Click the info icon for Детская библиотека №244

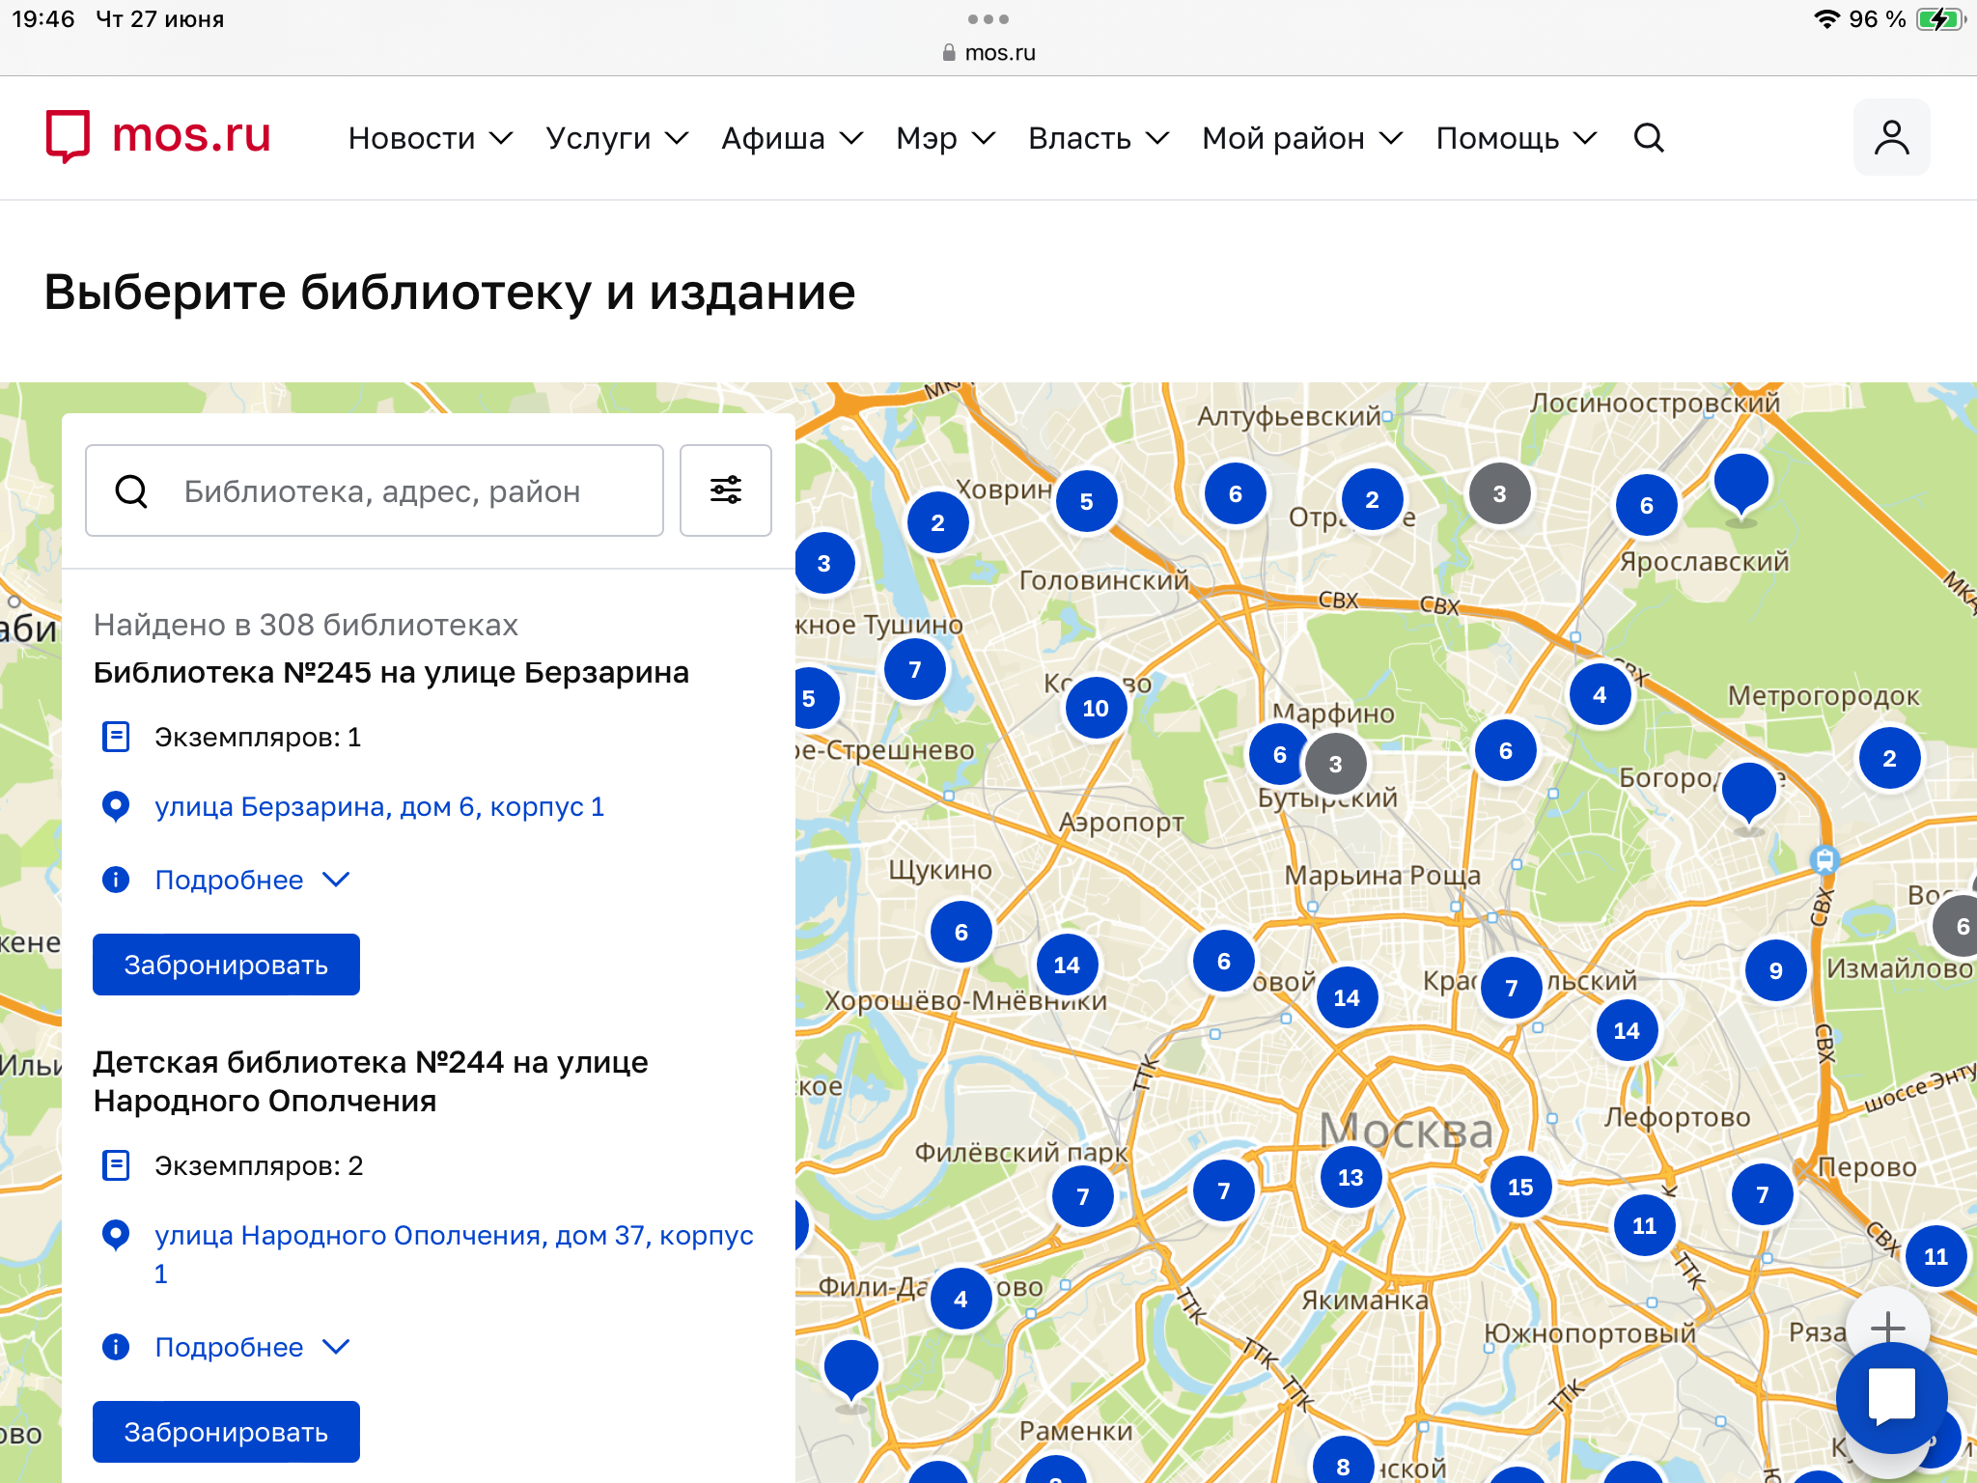116,1347
